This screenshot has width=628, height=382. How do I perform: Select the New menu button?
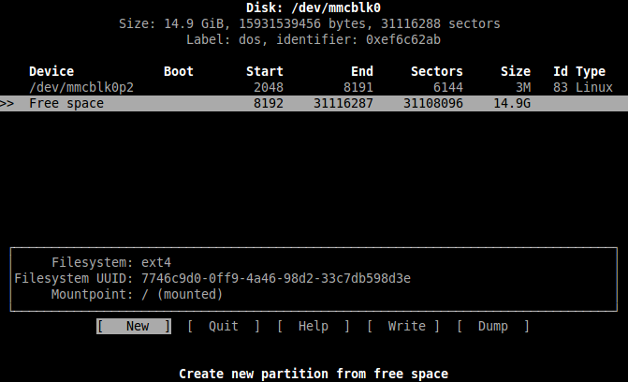point(134,326)
